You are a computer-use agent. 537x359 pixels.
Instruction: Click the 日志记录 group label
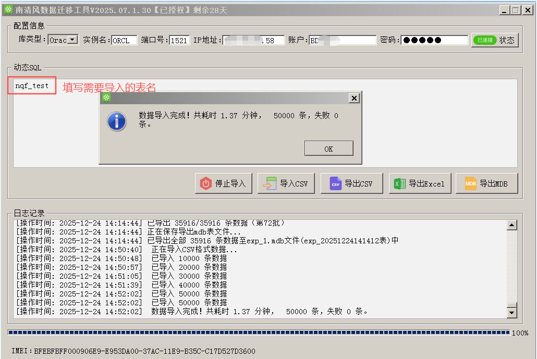[29, 213]
